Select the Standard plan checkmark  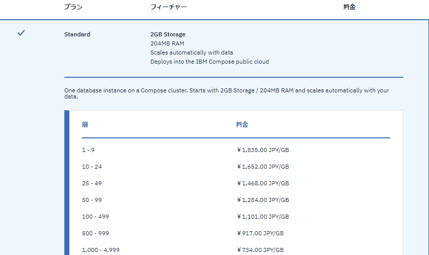click(x=21, y=33)
